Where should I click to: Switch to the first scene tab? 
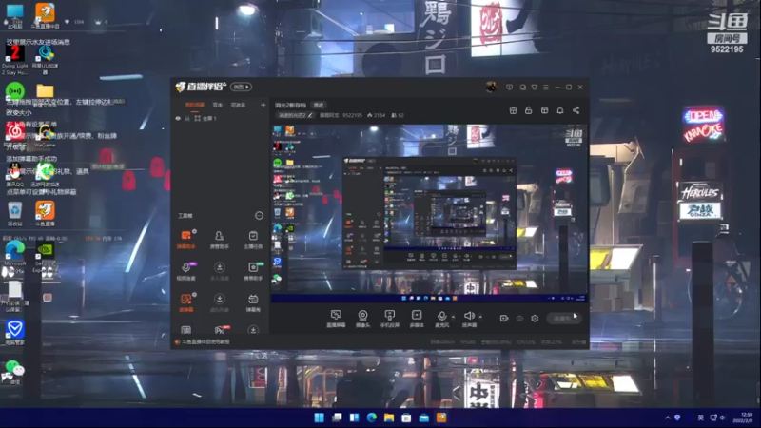[x=195, y=105]
